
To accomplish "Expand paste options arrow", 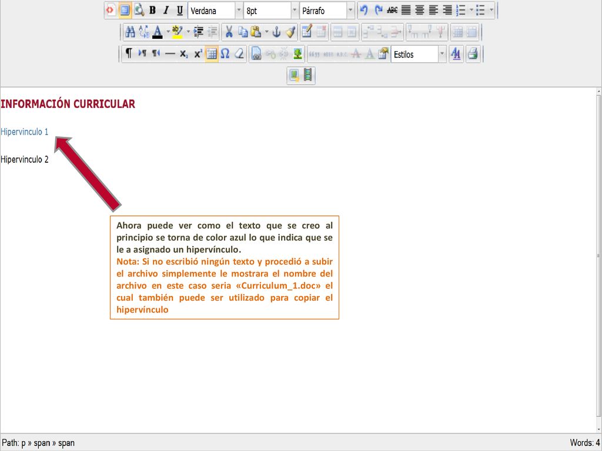I will 266,32.
